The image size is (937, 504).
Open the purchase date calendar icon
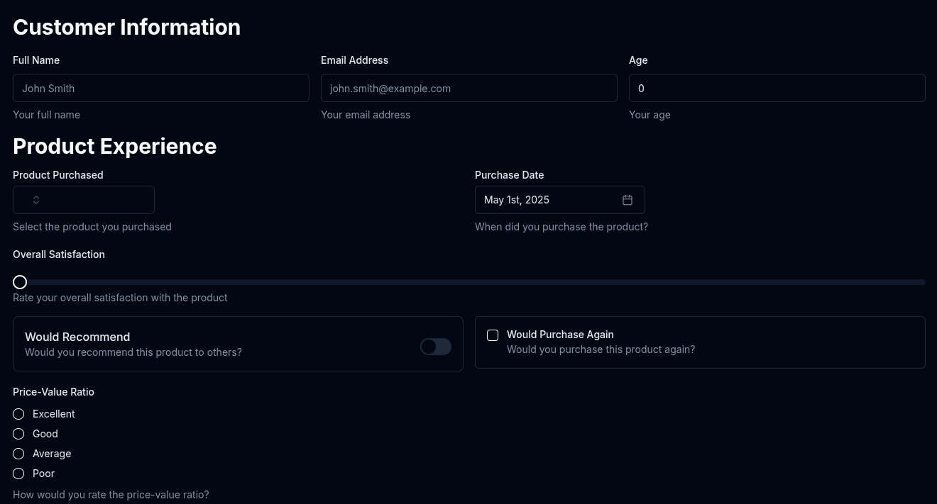(x=628, y=200)
